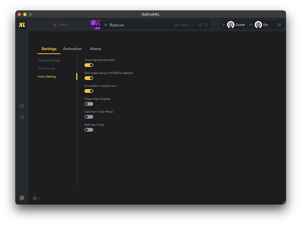Click the Sample label text
The image size is (301, 225).
click(63, 25)
